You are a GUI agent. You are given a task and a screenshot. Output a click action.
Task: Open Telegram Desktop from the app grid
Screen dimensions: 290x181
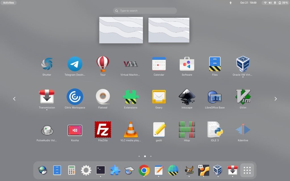point(75,64)
